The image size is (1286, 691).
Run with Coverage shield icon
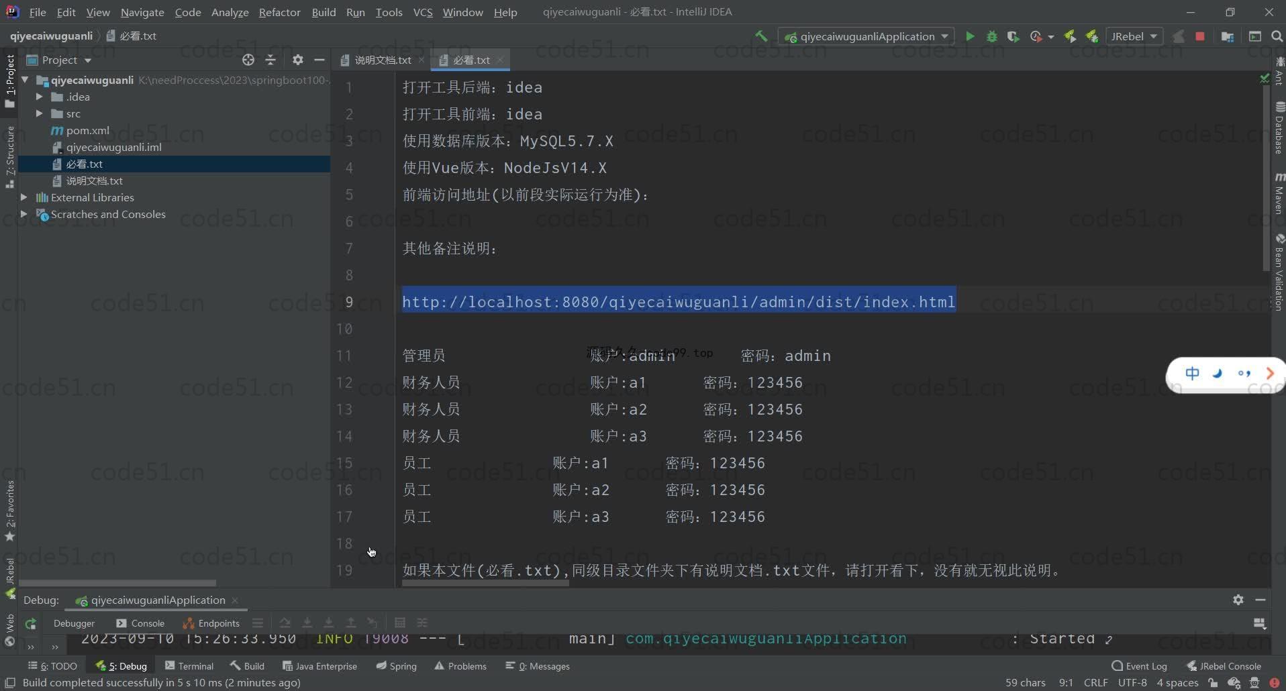click(x=1013, y=36)
